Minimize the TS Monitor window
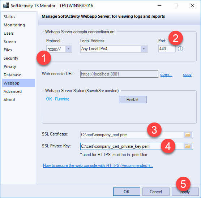 [x=159, y=5]
